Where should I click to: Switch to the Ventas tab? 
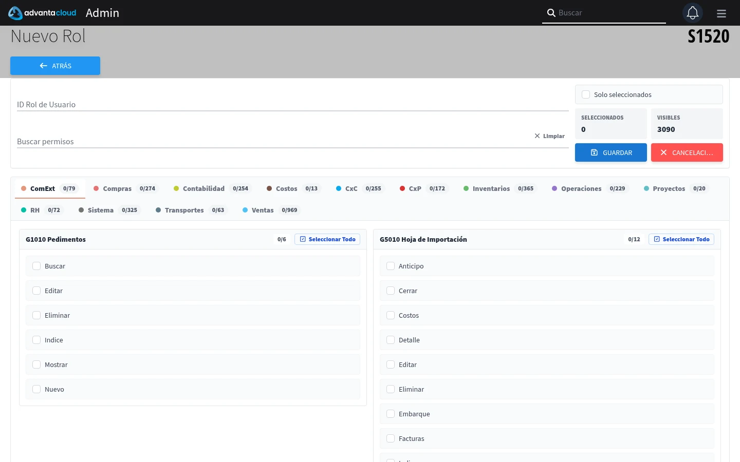(271, 210)
